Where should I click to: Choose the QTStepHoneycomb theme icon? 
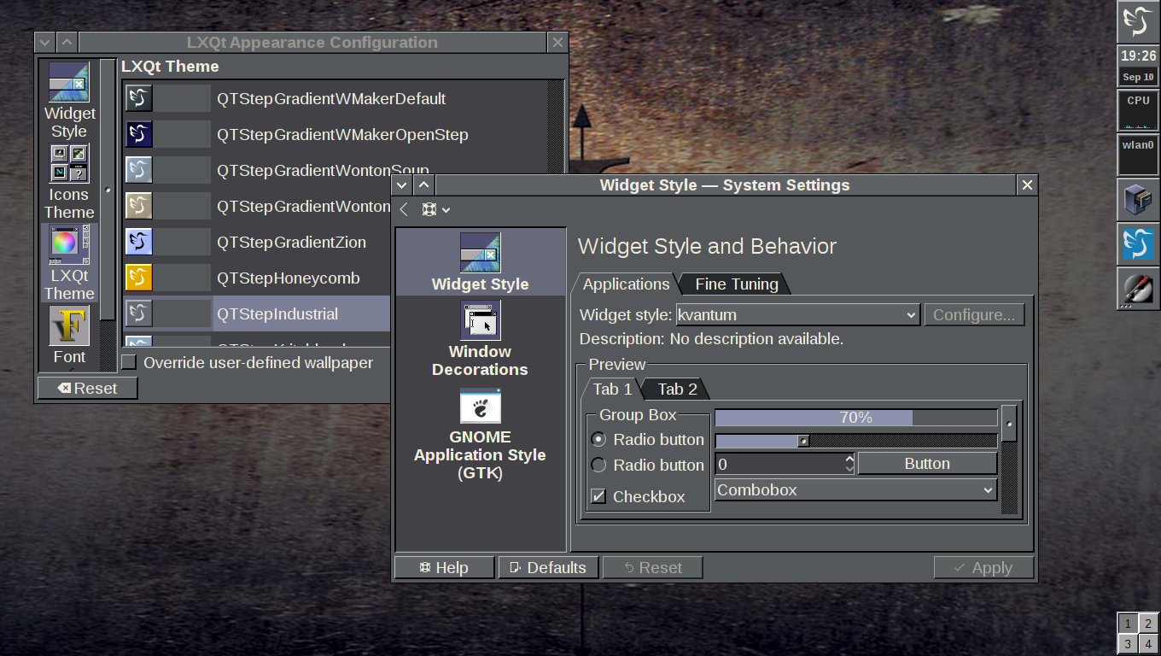(139, 278)
